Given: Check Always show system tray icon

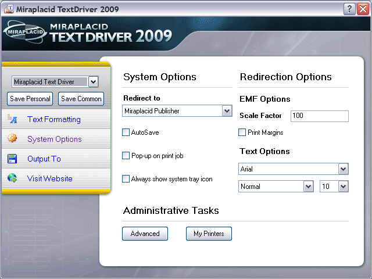Looking at the screenshot, I should click(126, 178).
